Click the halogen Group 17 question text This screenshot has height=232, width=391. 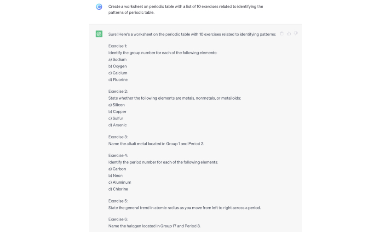point(154,226)
